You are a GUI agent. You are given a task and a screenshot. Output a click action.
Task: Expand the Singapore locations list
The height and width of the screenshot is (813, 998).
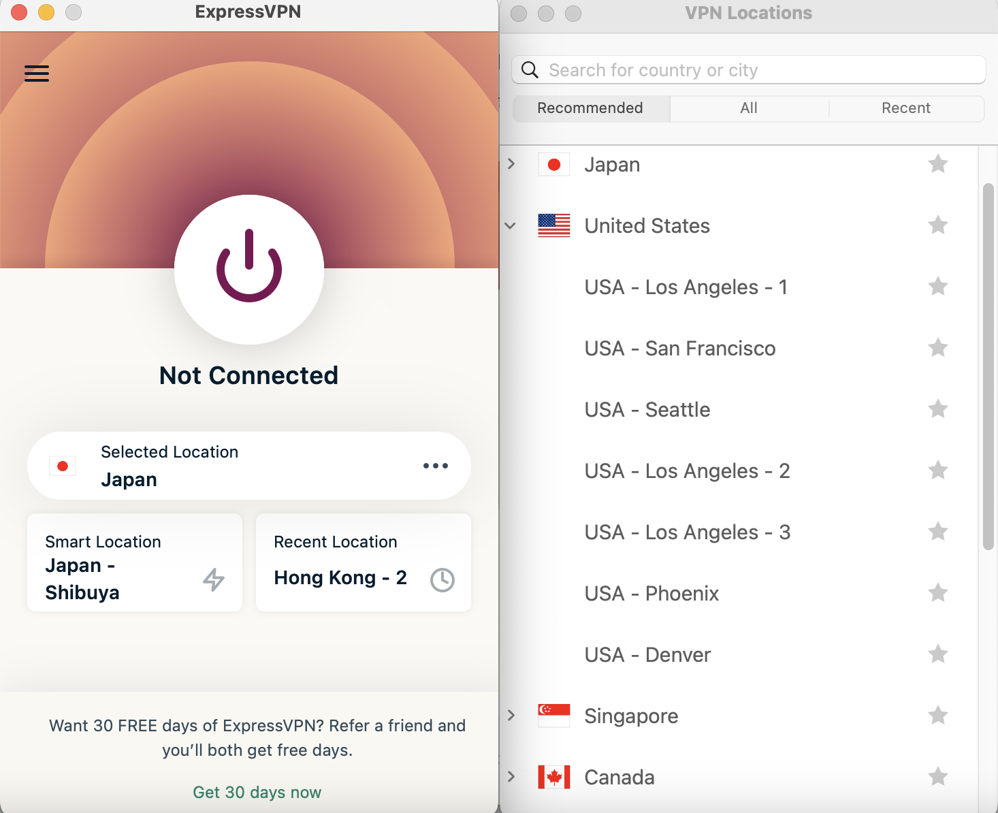[x=511, y=716]
